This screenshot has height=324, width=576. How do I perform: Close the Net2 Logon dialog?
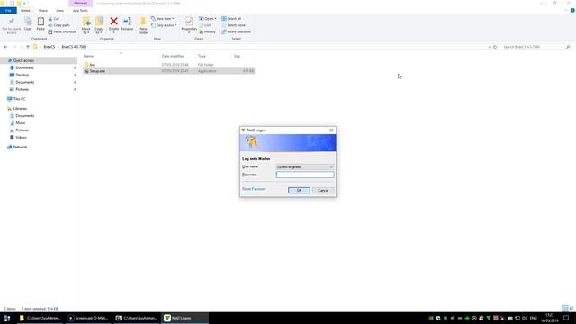(331, 130)
